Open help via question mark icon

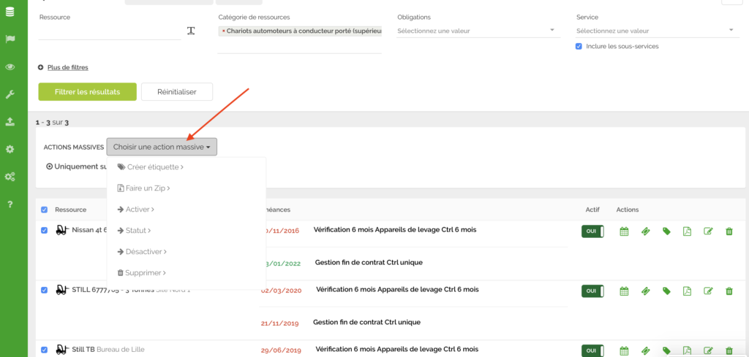coord(10,204)
